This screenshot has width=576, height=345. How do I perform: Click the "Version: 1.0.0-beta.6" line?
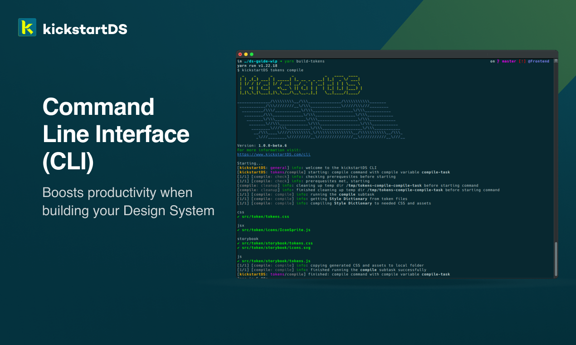262,146
